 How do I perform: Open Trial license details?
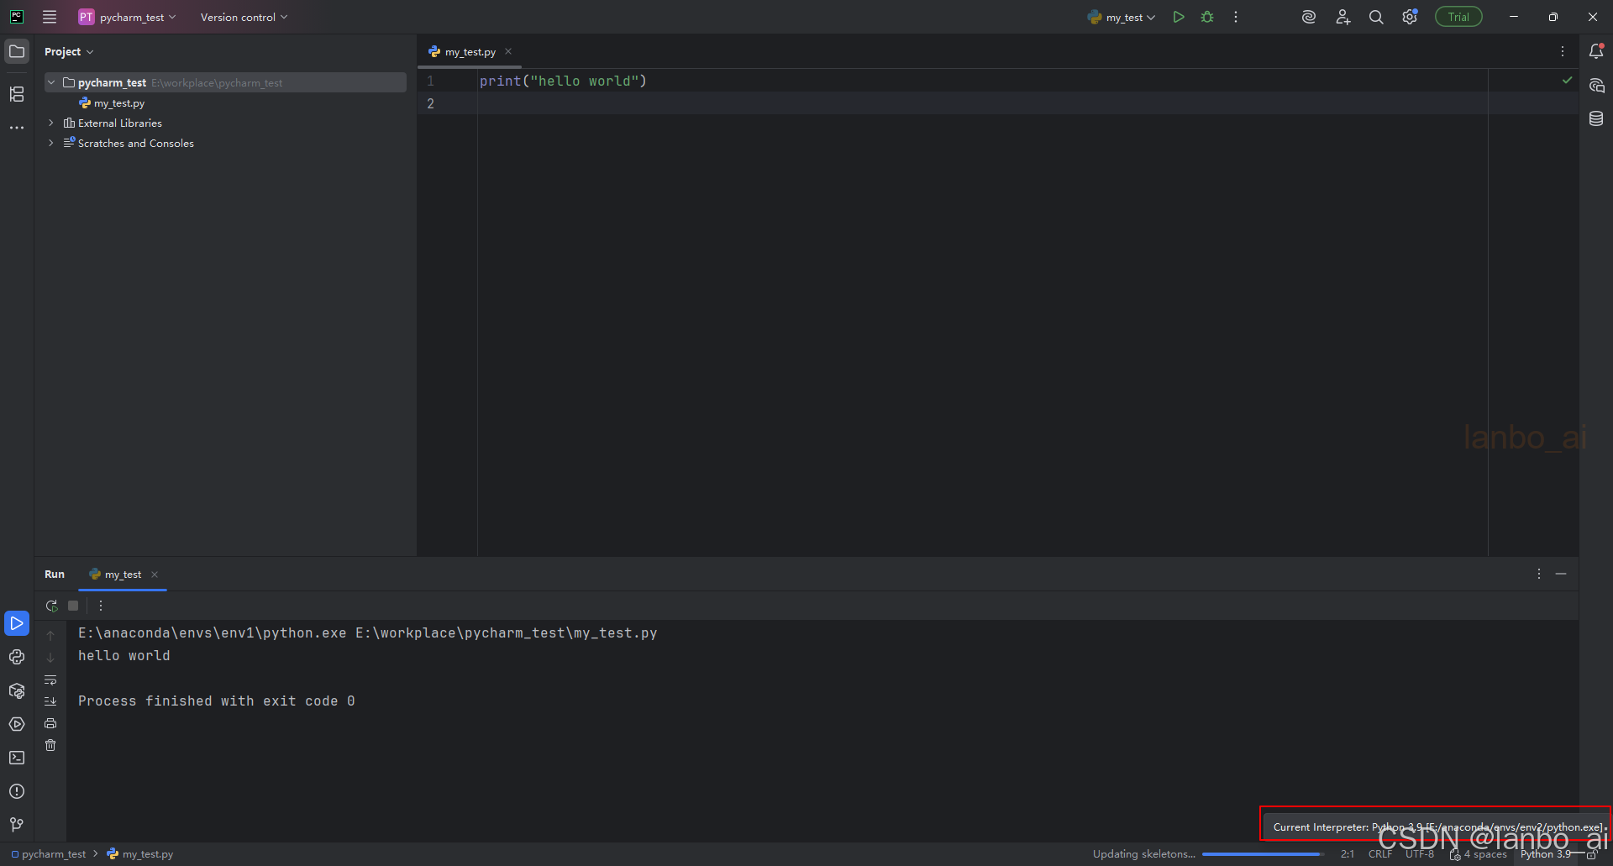coord(1458,16)
